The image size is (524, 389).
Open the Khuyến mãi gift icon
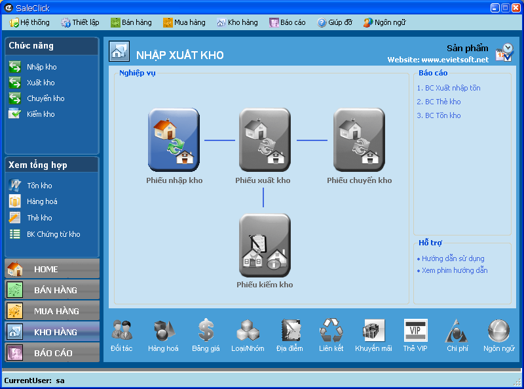pos(373,331)
